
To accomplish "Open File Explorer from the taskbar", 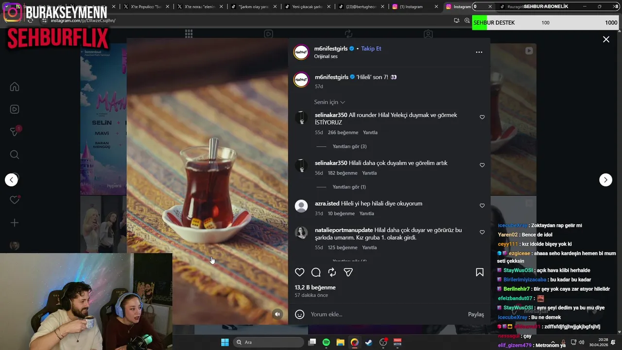I will tap(340, 342).
